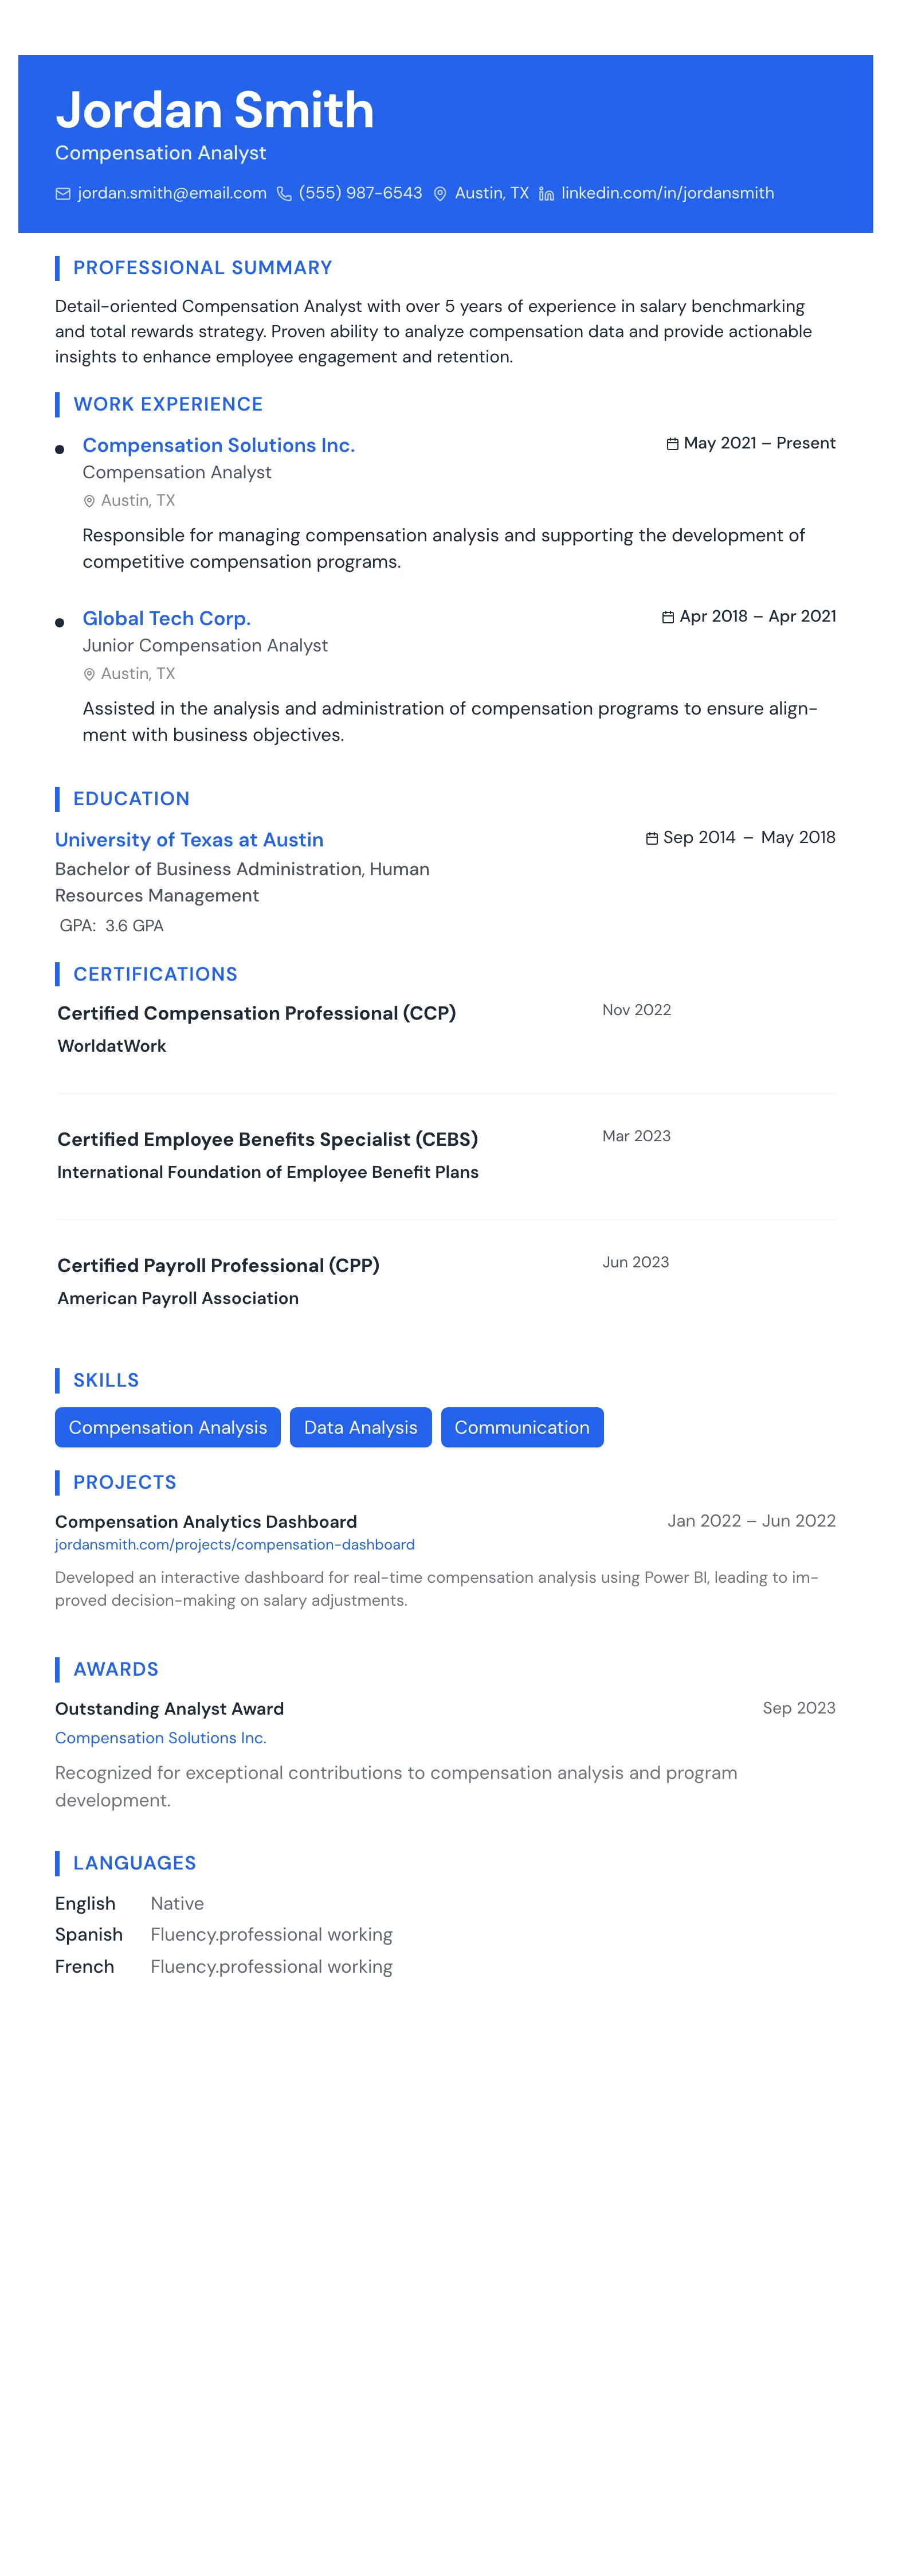Click the jordan.smith@email.com address
Image resolution: width=910 pixels, height=2576 pixels.
pos(172,193)
